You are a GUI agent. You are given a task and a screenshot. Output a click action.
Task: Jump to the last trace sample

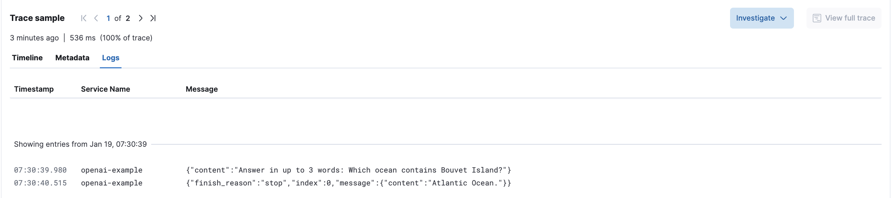153,18
